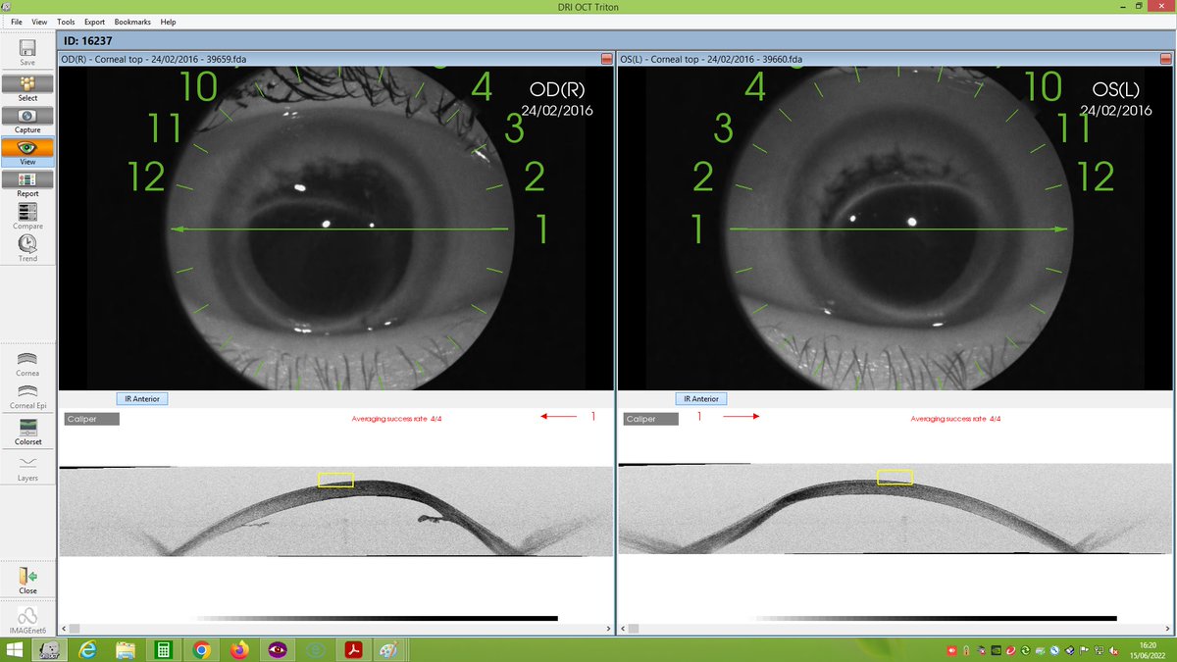The height and width of the screenshot is (662, 1177).
Task: Click the Caliper button in OS(L) panel
Action: click(651, 419)
